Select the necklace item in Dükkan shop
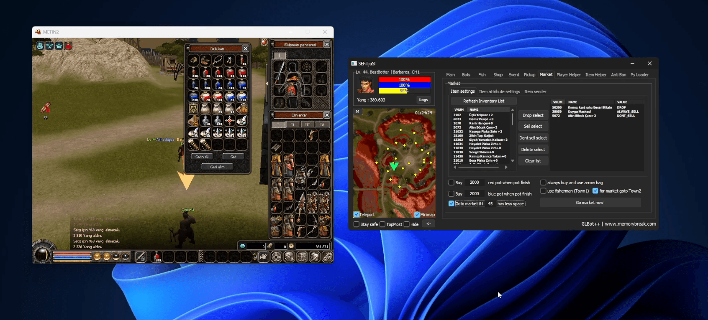This screenshot has width=708, height=320. click(x=217, y=60)
